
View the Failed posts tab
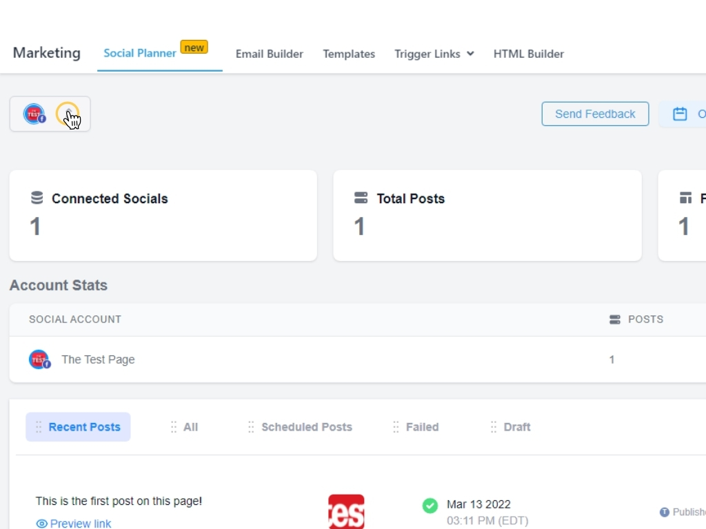tap(416, 427)
